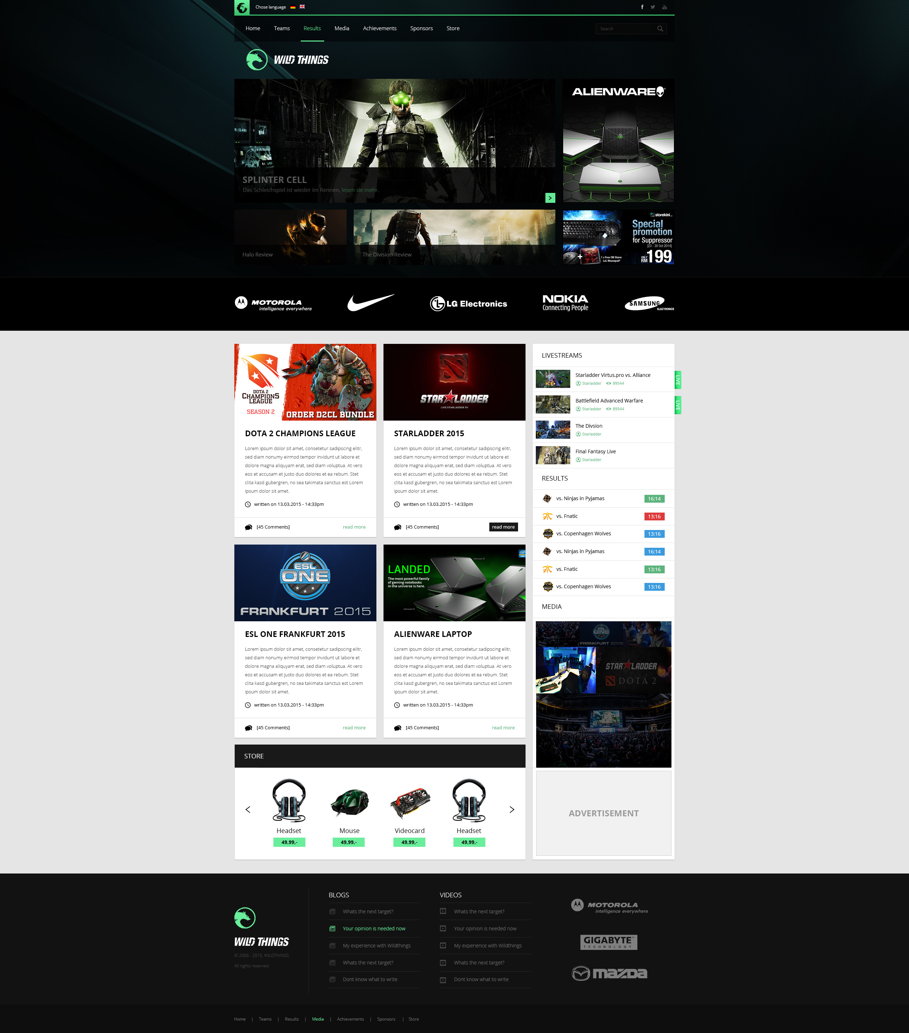909x1033 pixels.
Task: Click the Alienware advertisement banner
Action: pos(619,141)
